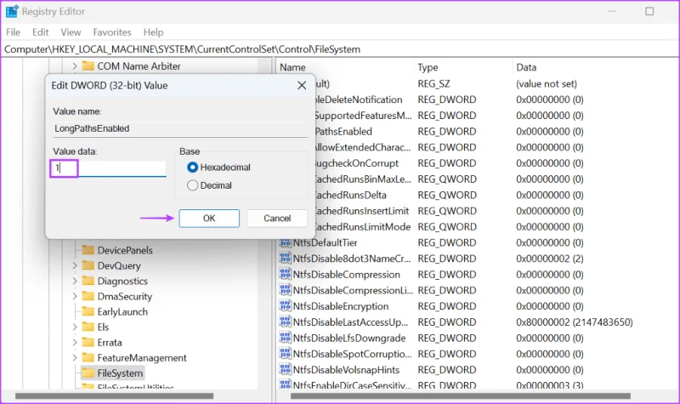Click the NtfsDisableCompressionLi... value icon
Viewport: 680px width, 404px height.
(285, 290)
